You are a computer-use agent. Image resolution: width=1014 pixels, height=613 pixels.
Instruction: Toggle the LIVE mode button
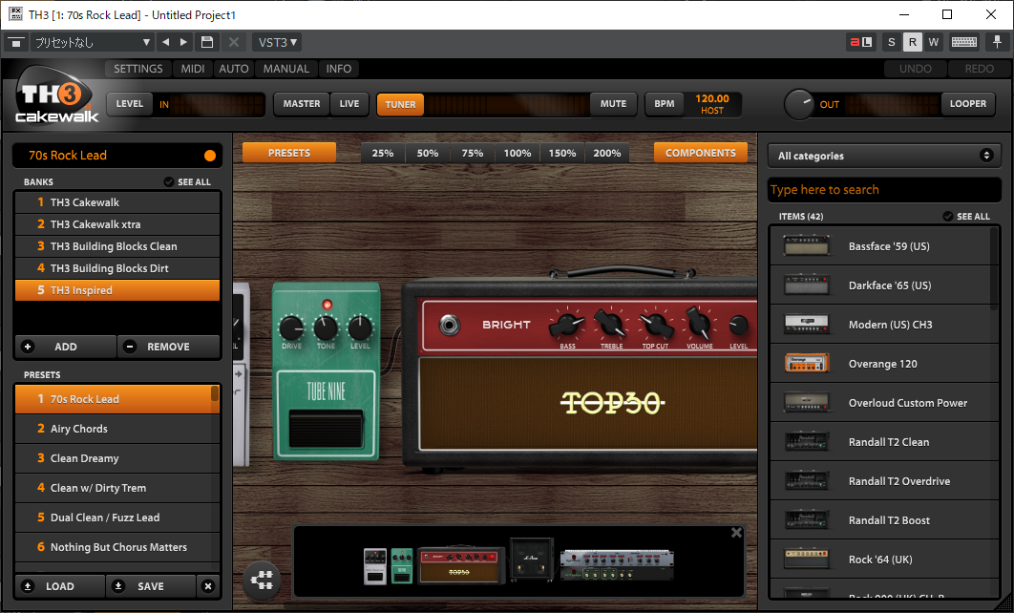coord(349,103)
